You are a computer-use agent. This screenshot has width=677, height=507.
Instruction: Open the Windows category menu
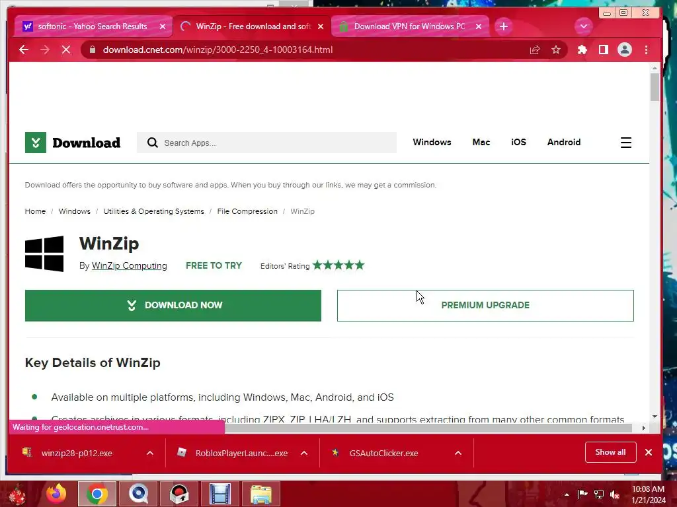pos(432,143)
